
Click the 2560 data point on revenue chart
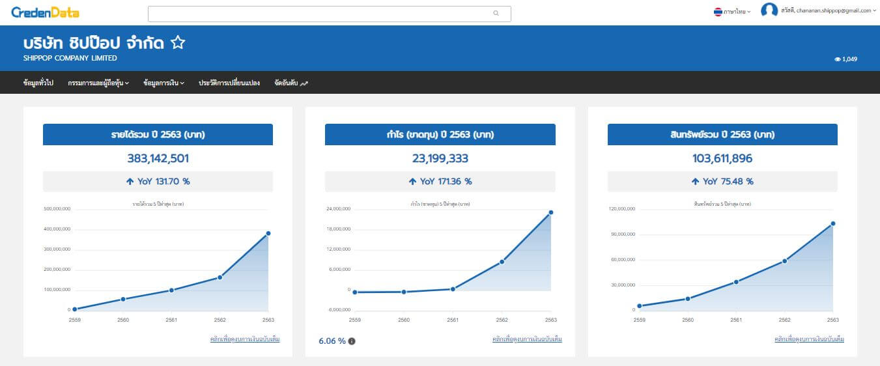pos(123,300)
